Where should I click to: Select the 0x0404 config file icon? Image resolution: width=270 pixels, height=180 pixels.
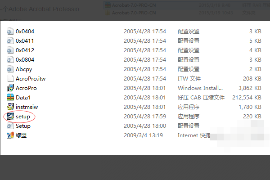[x=11, y=31]
